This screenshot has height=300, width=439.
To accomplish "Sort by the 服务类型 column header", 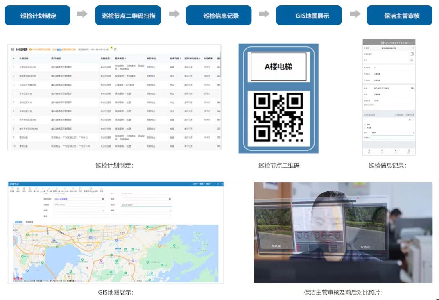I will (x=120, y=59).
